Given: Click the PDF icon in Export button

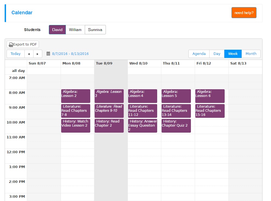Looking at the screenshot, I should point(11,45).
